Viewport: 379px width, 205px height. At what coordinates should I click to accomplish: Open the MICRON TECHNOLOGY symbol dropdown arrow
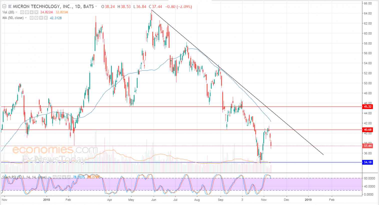pos(96,7)
